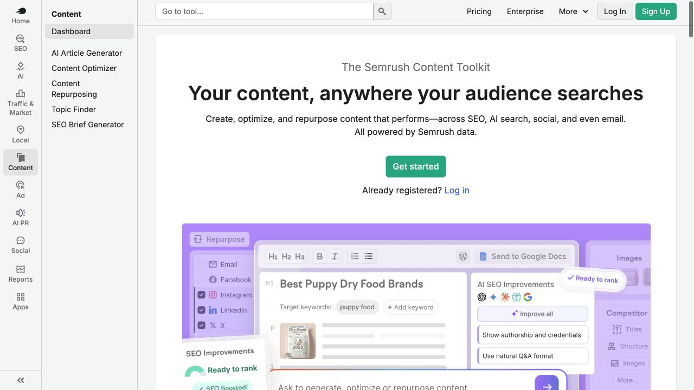This screenshot has width=694, height=390.
Task: Toggle the Email checkbox
Action: (201, 264)
